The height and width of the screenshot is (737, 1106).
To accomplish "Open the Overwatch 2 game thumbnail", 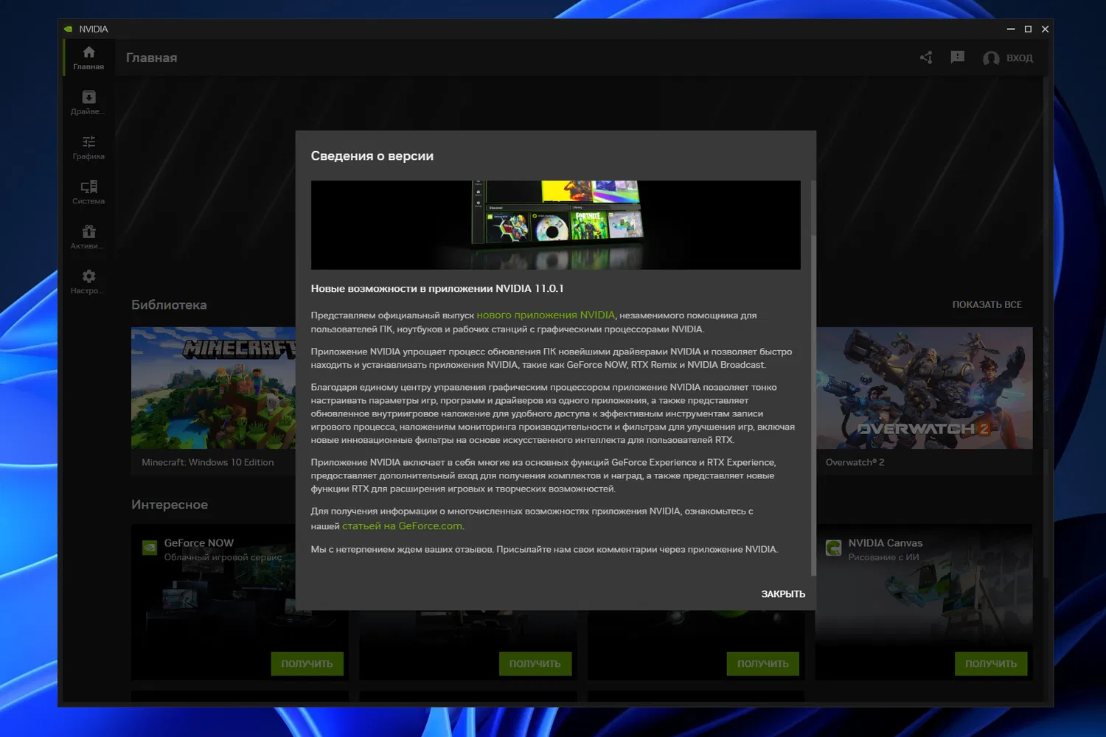I will (x=925, y=388).
